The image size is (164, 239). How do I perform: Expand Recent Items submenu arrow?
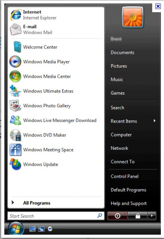(155, 121)
